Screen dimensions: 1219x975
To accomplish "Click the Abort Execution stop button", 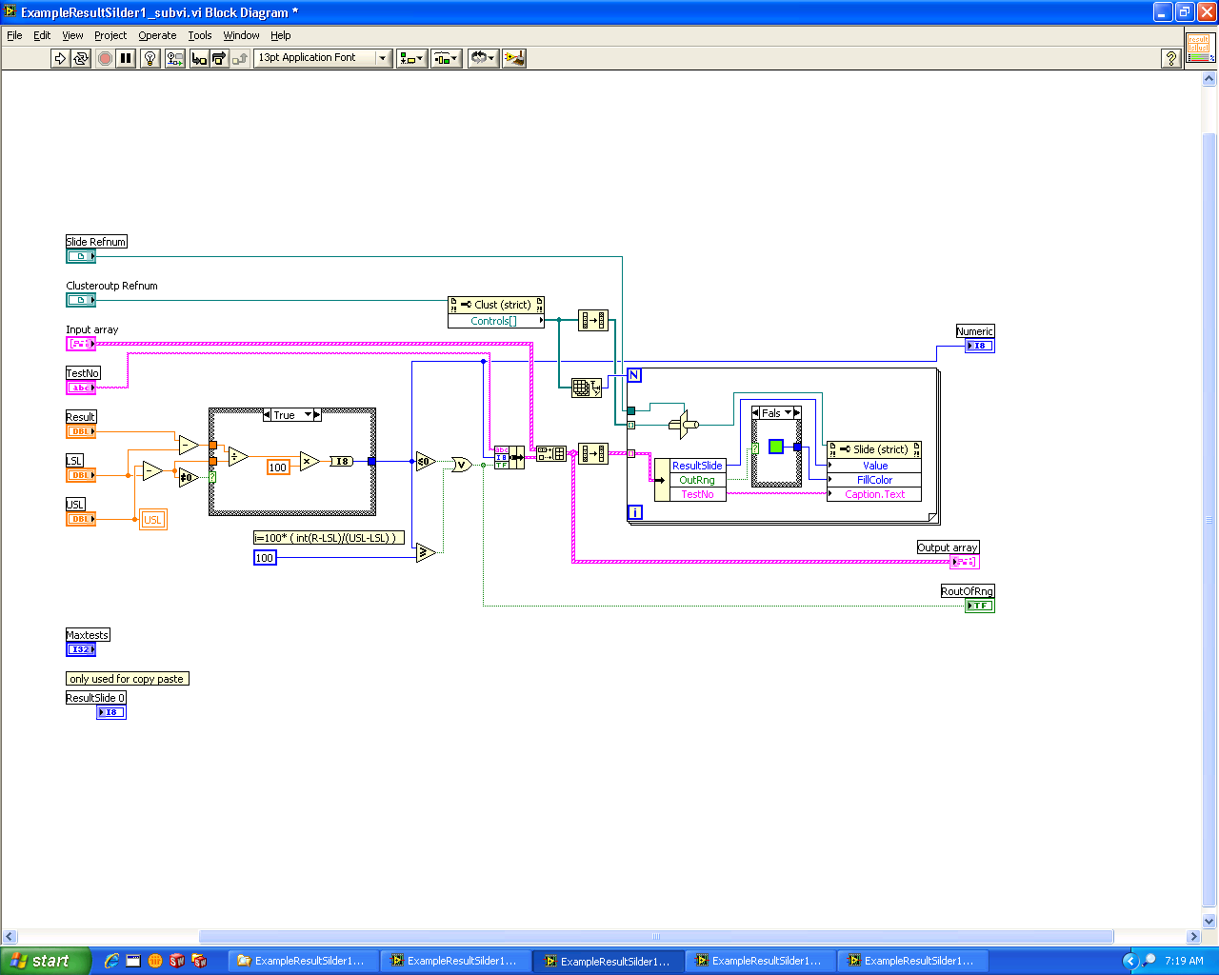I will coord(105,58).
